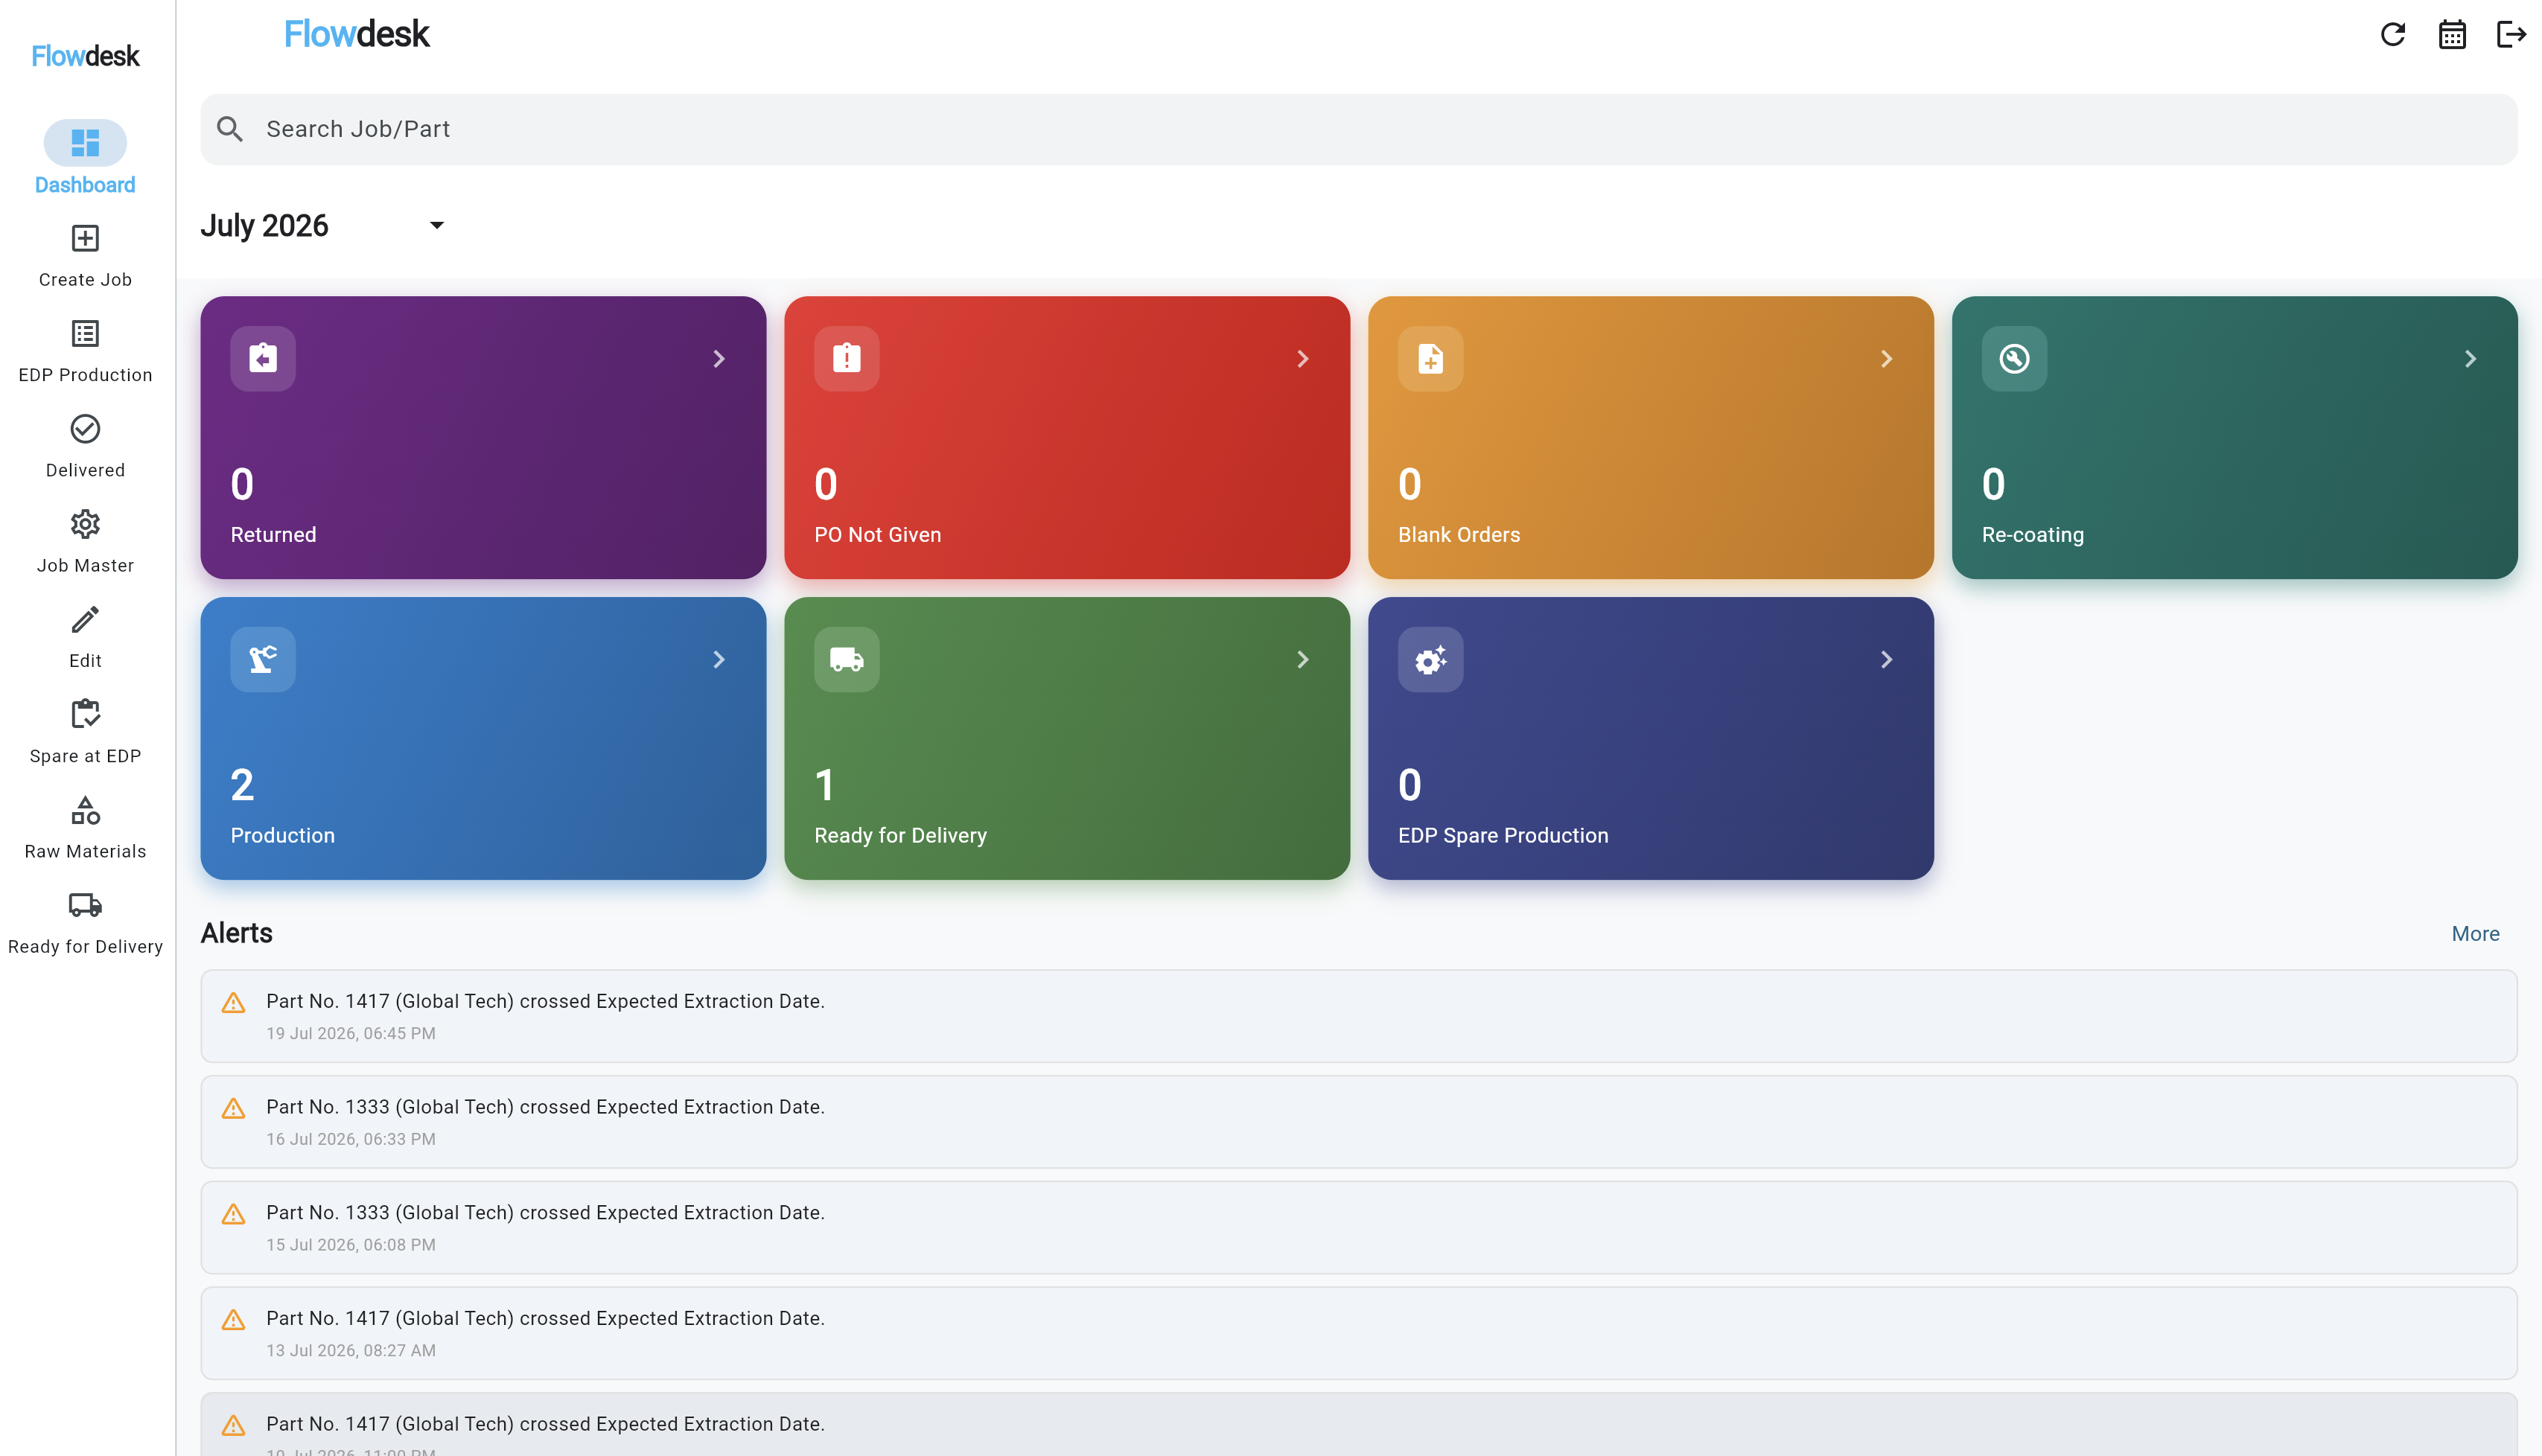Click the "EDP Spare Production" card label
Viewport: 2542px width, 1456px height.
(x=1503, y=836)
